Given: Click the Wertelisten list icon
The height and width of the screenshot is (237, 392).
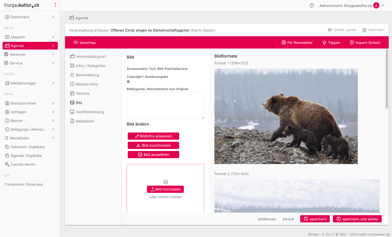Looking at the screenshot, I should point(6,138).
